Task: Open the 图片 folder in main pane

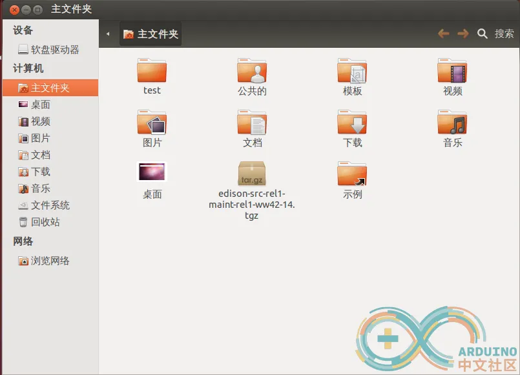Action: 152,123
